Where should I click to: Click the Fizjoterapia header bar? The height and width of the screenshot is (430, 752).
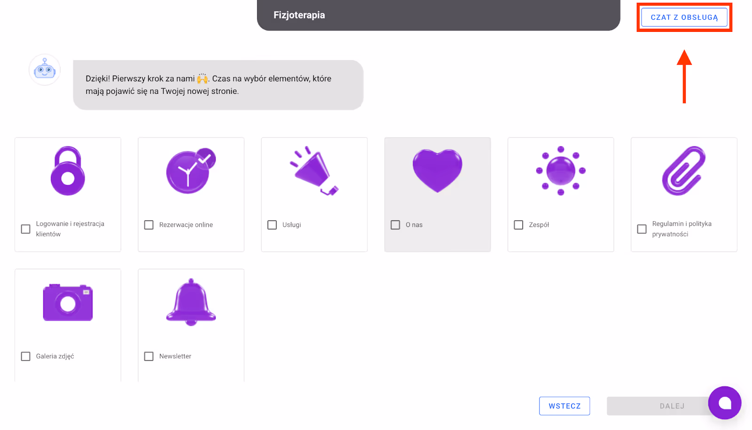point(438,15)
